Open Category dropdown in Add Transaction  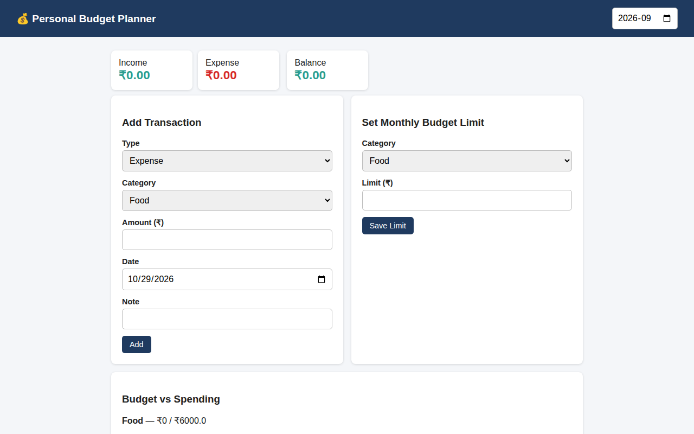click(x=227, y=201)
